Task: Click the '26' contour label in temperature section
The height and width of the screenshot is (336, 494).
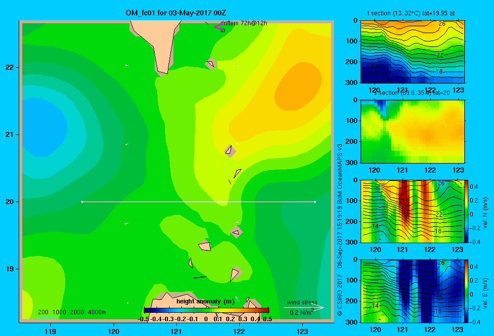Action: tap(442, 24)
